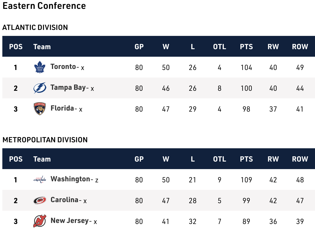Click Metropolitan Division OTL column header
This screenshot has height=231, width=315.
220,159
